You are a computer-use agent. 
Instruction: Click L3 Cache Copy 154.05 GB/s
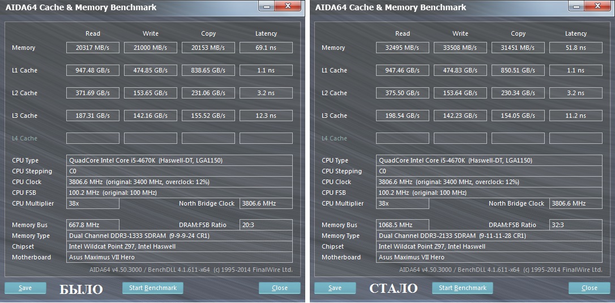(x=518, y=116)
